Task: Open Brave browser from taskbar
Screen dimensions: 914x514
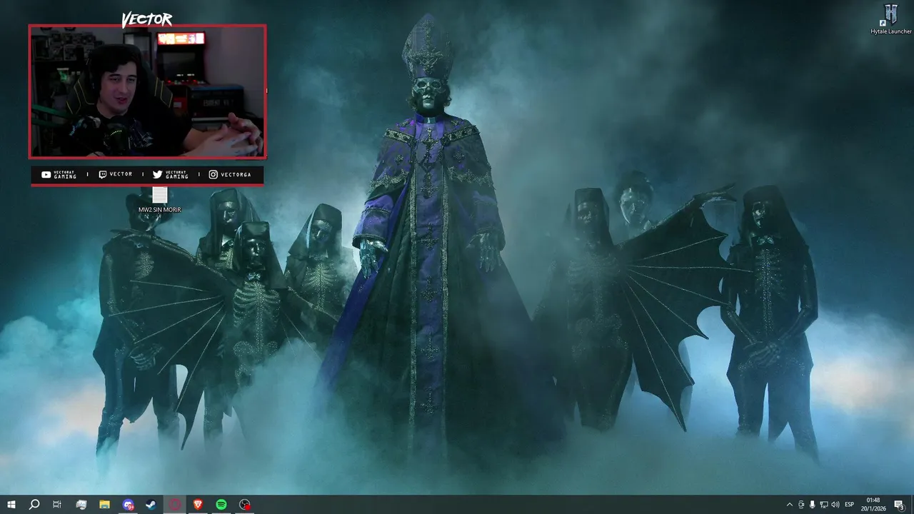Action: pyautogui.click(x=198, y=505)
